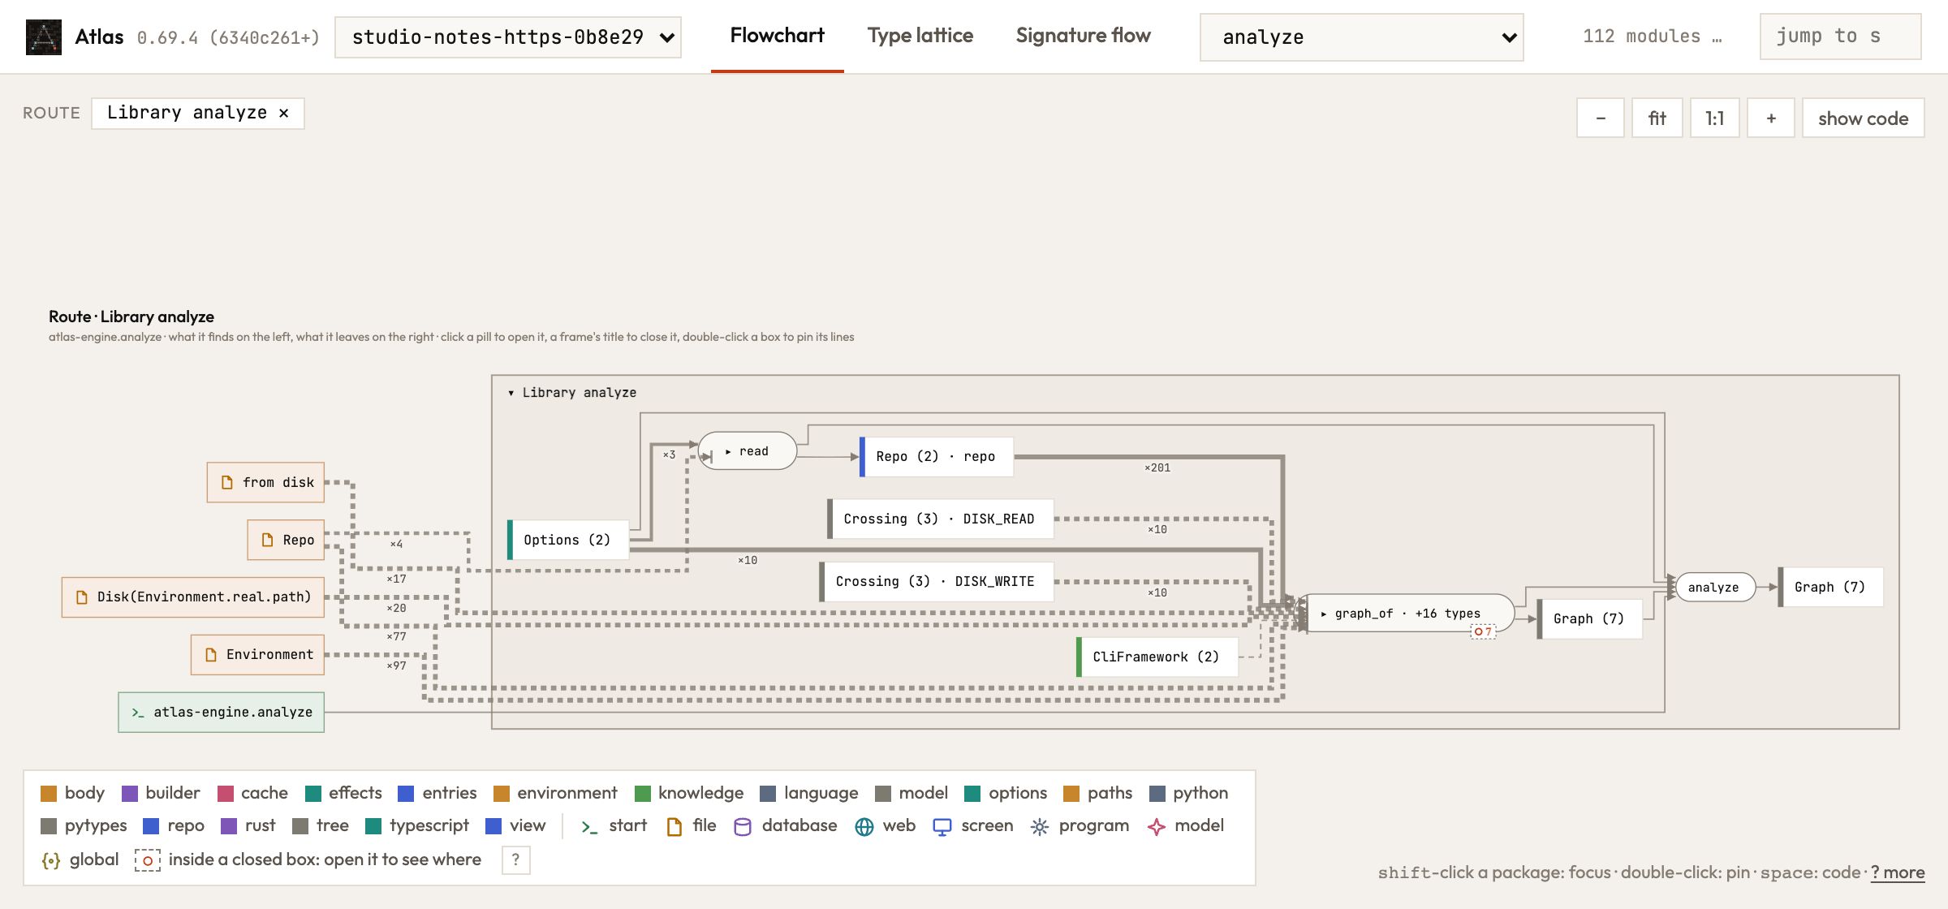Click the Atlas logo icon
1948x909 pixels.
(44, 37)
